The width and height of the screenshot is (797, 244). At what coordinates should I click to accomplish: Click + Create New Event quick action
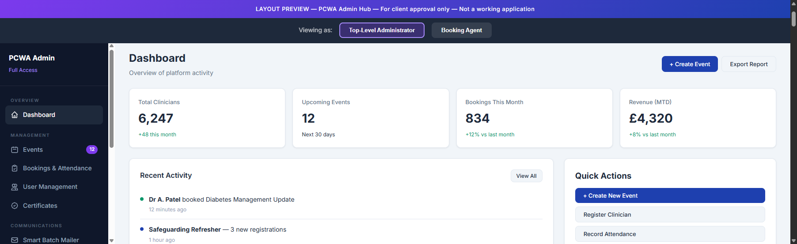(x=670, y=195)
